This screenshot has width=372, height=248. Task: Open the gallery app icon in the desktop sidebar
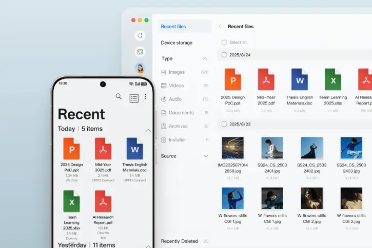(x=140, y=52)
